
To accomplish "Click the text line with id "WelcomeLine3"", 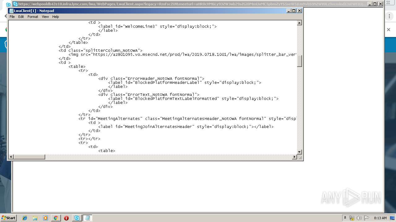I will tap(157, 27).
